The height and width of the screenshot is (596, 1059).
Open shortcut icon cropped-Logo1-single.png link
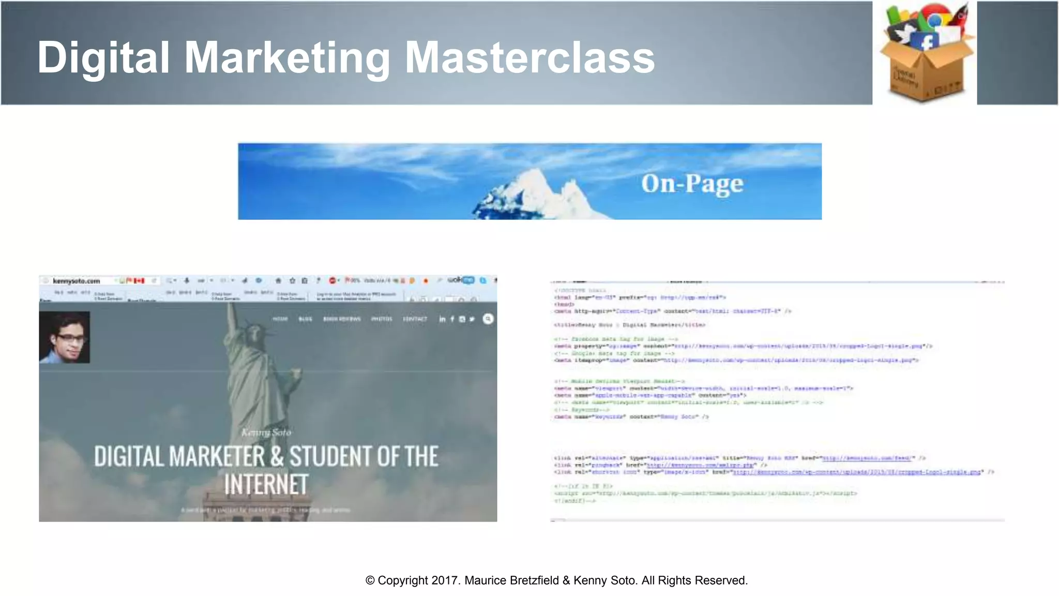point(857,472)
